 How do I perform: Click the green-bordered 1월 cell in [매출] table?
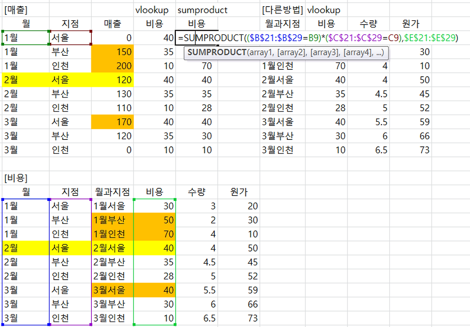[26, 38]
